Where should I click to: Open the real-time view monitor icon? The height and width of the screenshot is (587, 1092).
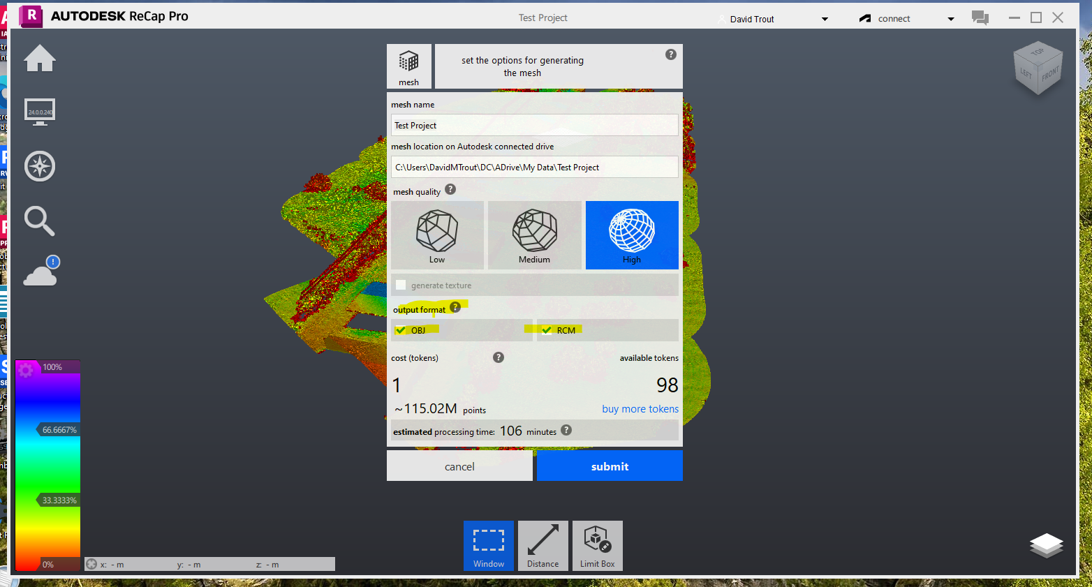(x=39, y=112)
